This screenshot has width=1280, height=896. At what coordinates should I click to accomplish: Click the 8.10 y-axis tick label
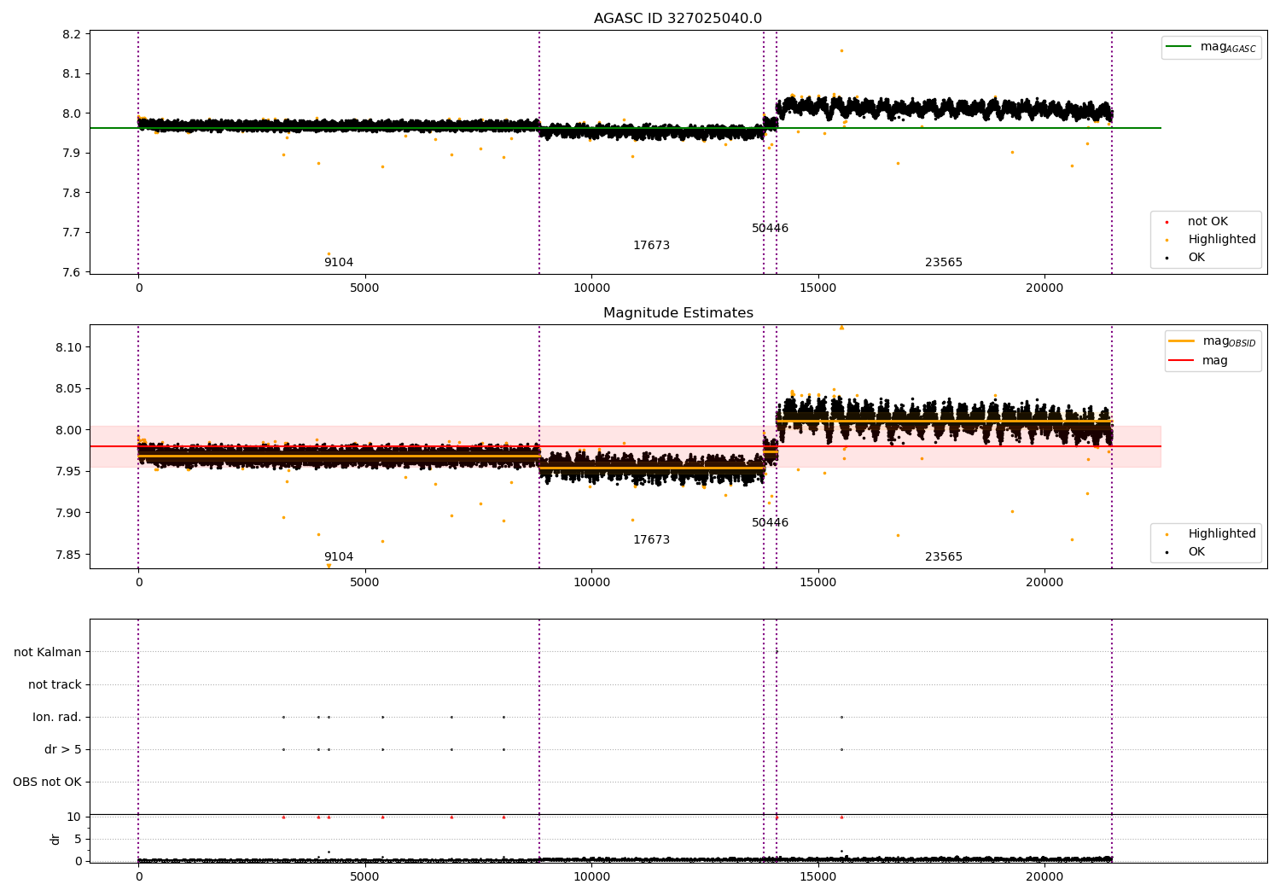click(68, 347)
